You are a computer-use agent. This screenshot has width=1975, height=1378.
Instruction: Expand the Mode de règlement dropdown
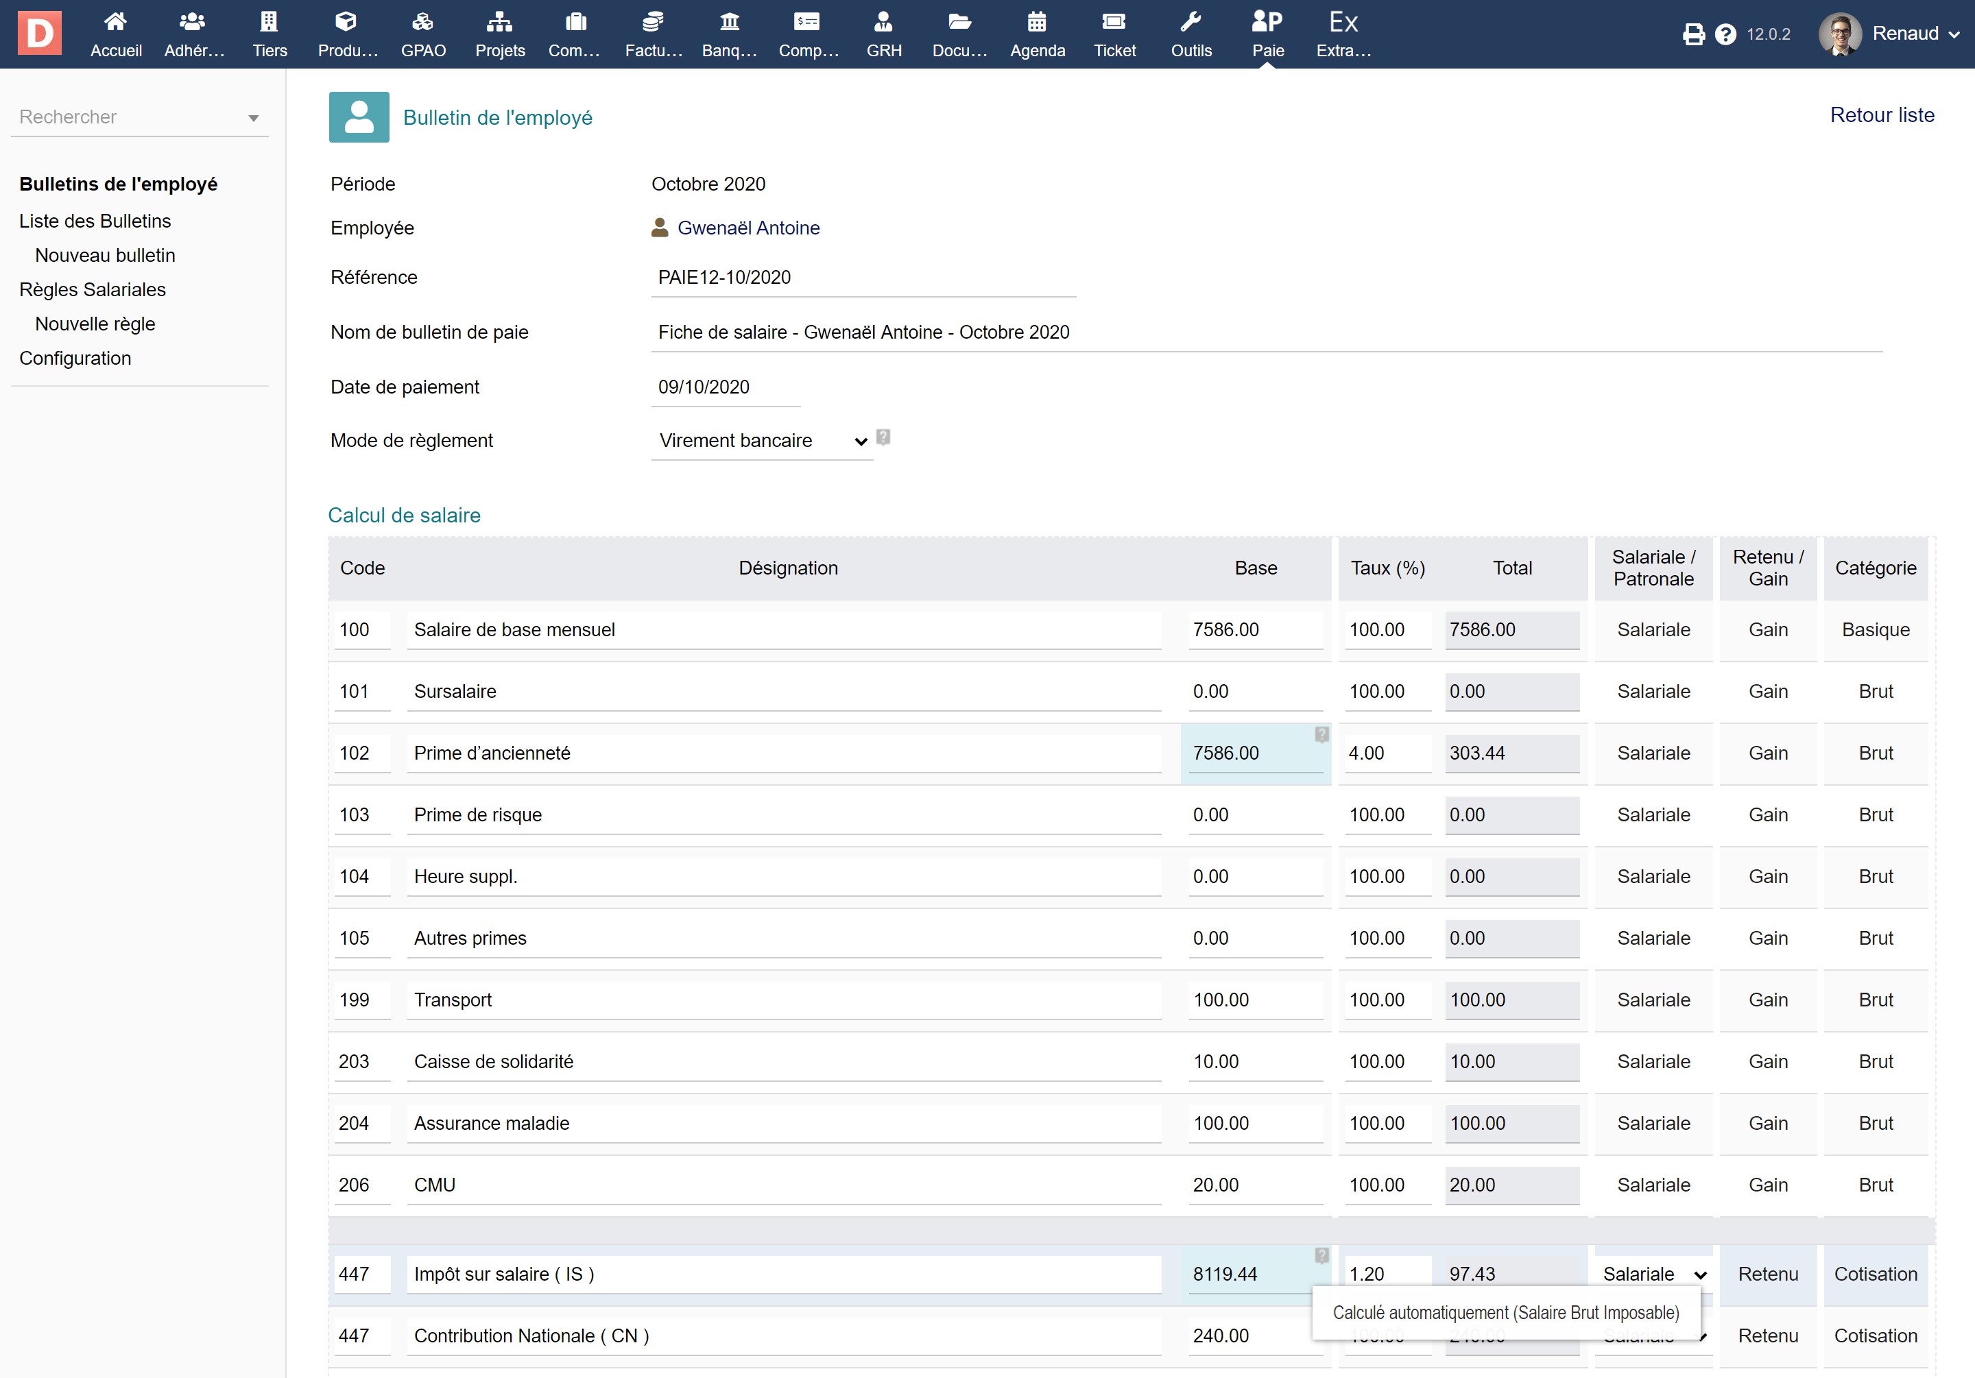click(762, 440)
